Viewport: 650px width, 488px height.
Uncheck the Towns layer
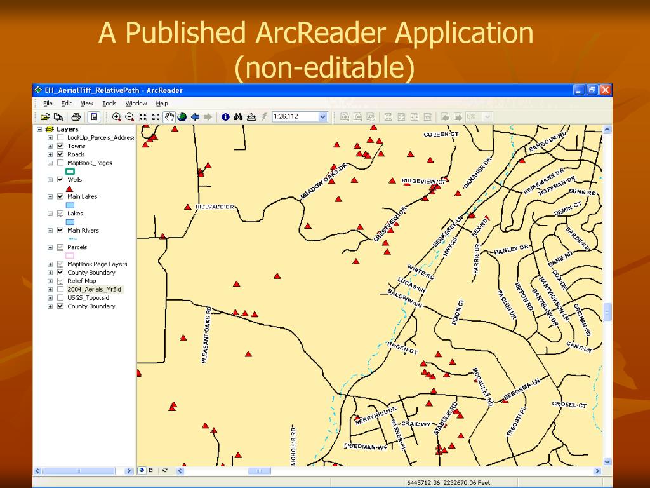[x=60, y=146]
